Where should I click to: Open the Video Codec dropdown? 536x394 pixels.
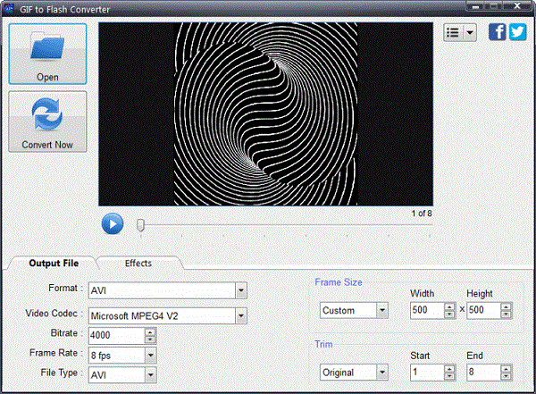[x=241, y=314]
